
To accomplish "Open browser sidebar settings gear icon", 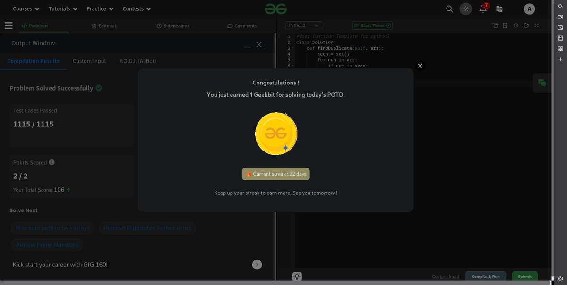I will coord(560,278).
